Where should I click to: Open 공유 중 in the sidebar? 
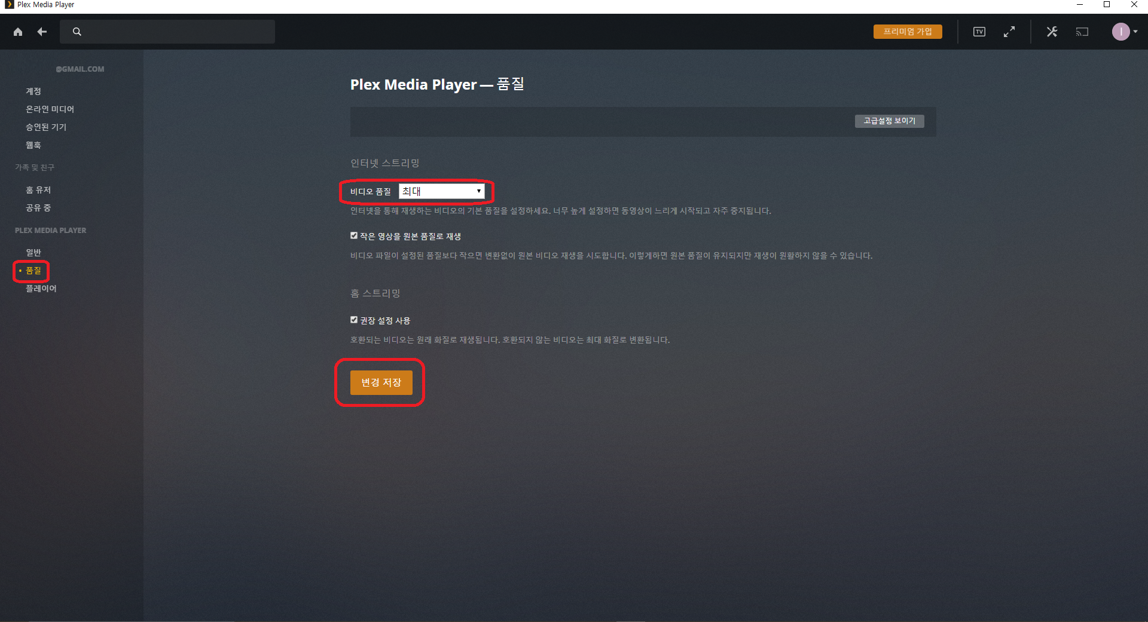click(38, 208)
